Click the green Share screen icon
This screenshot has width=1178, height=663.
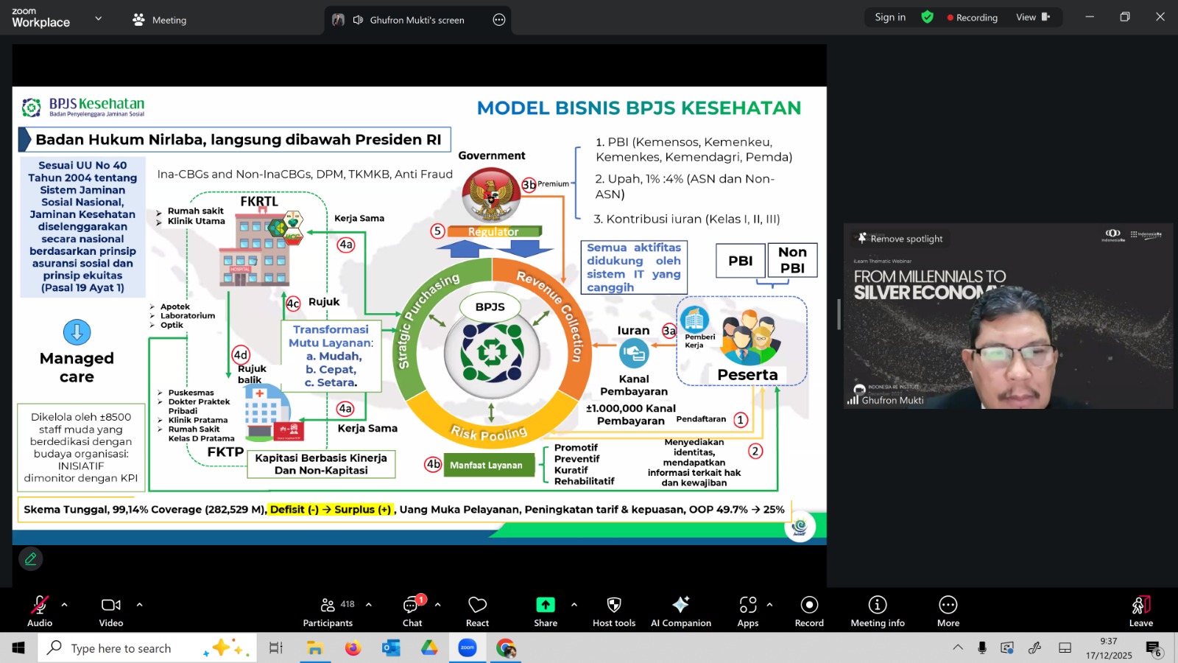pos(545,605)
